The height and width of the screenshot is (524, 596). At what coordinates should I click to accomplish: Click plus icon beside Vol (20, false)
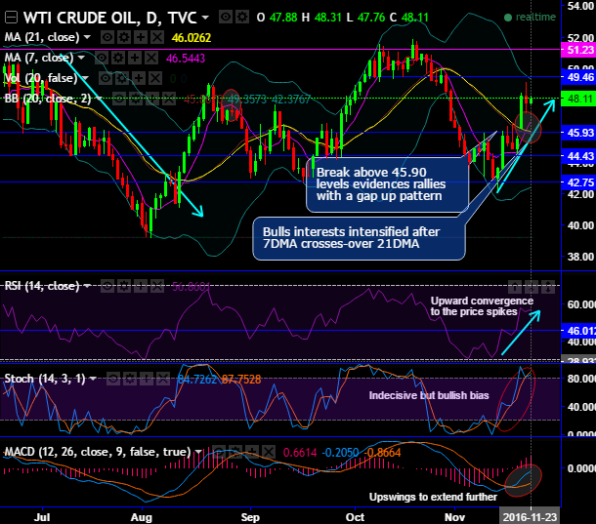139,78
